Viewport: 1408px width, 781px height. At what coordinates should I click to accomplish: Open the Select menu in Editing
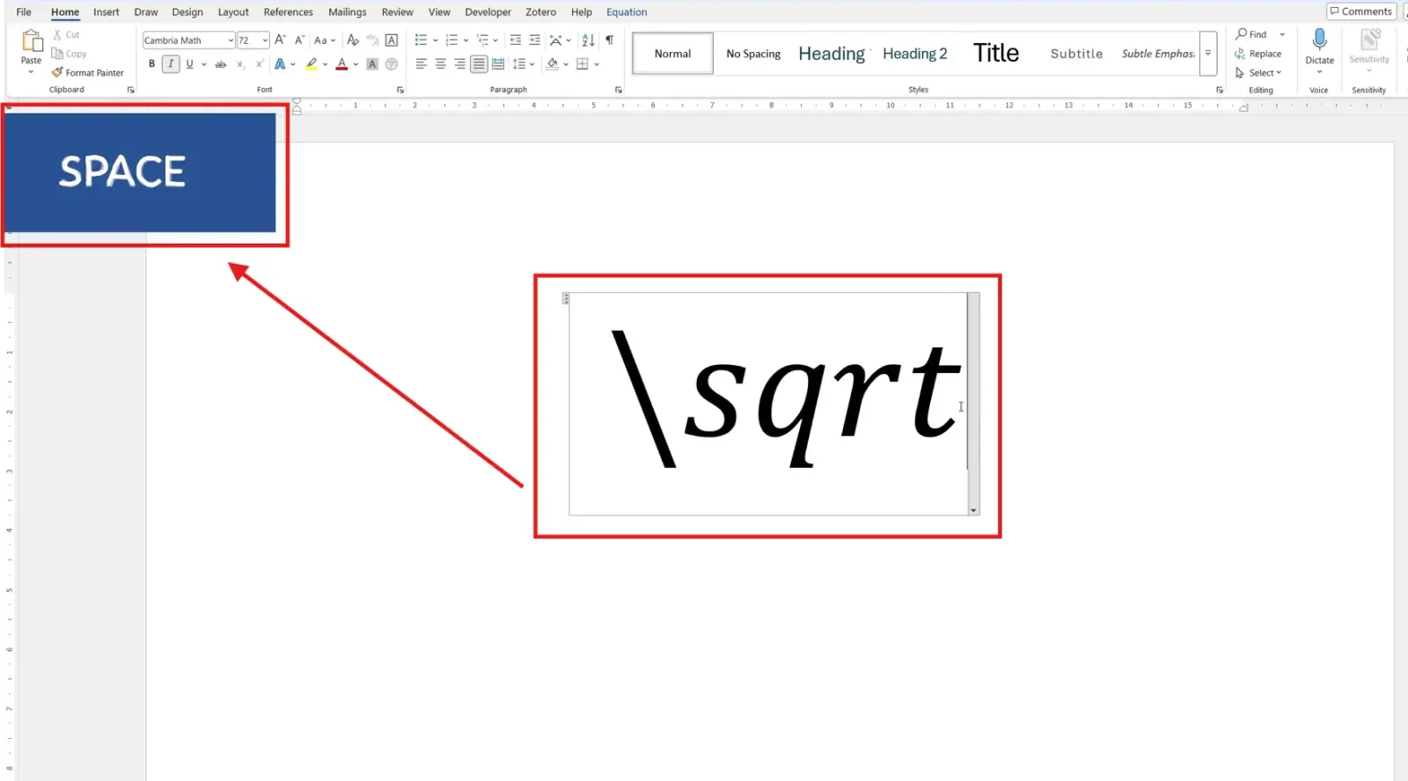(1258, 73)
